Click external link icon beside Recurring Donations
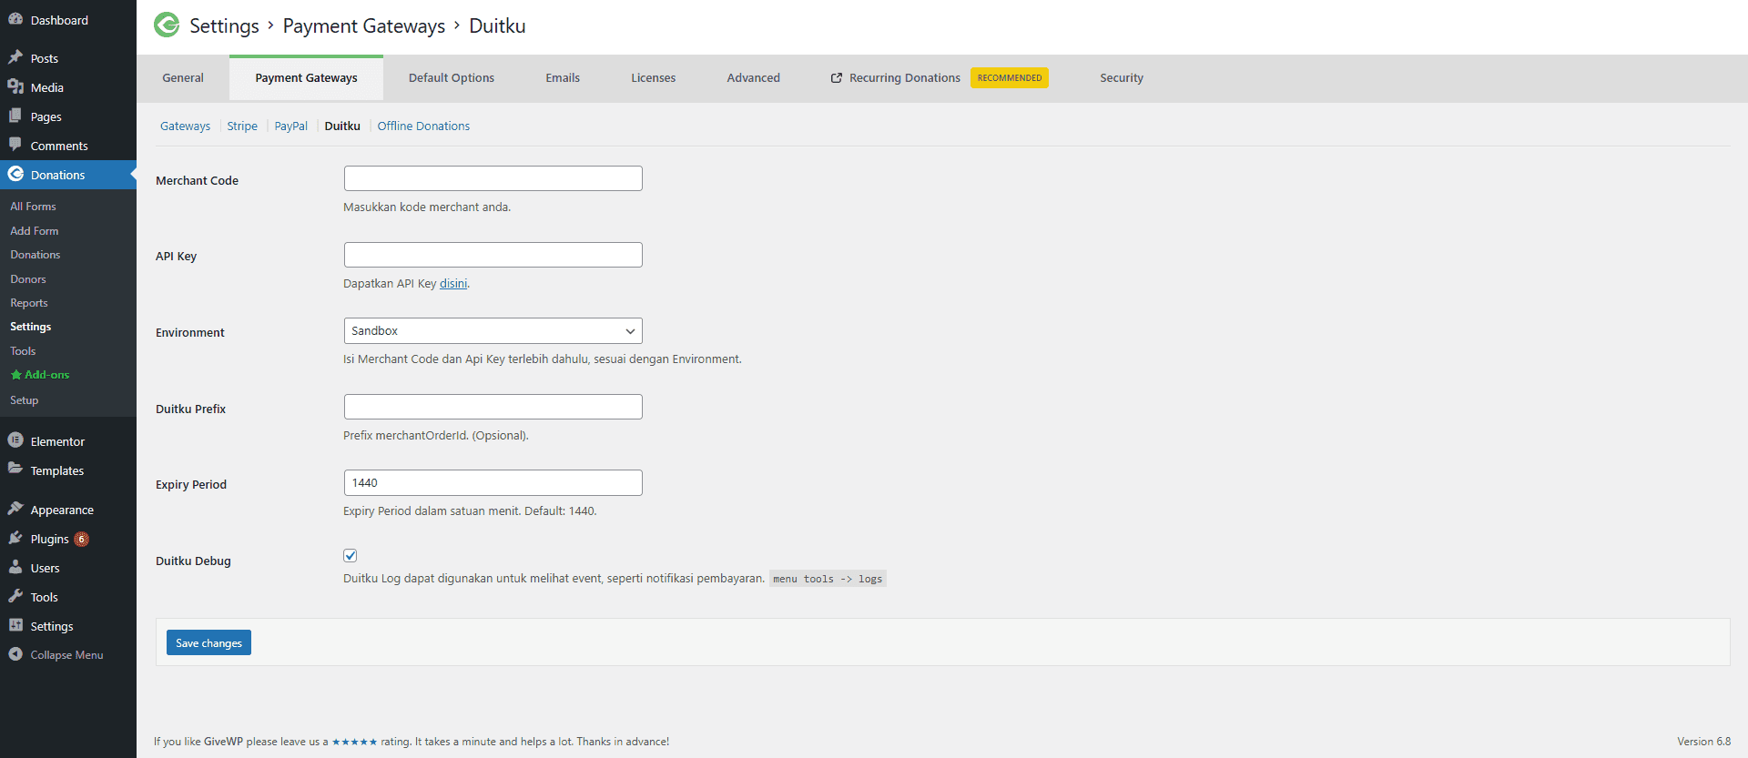 click(x=837, y=78)
